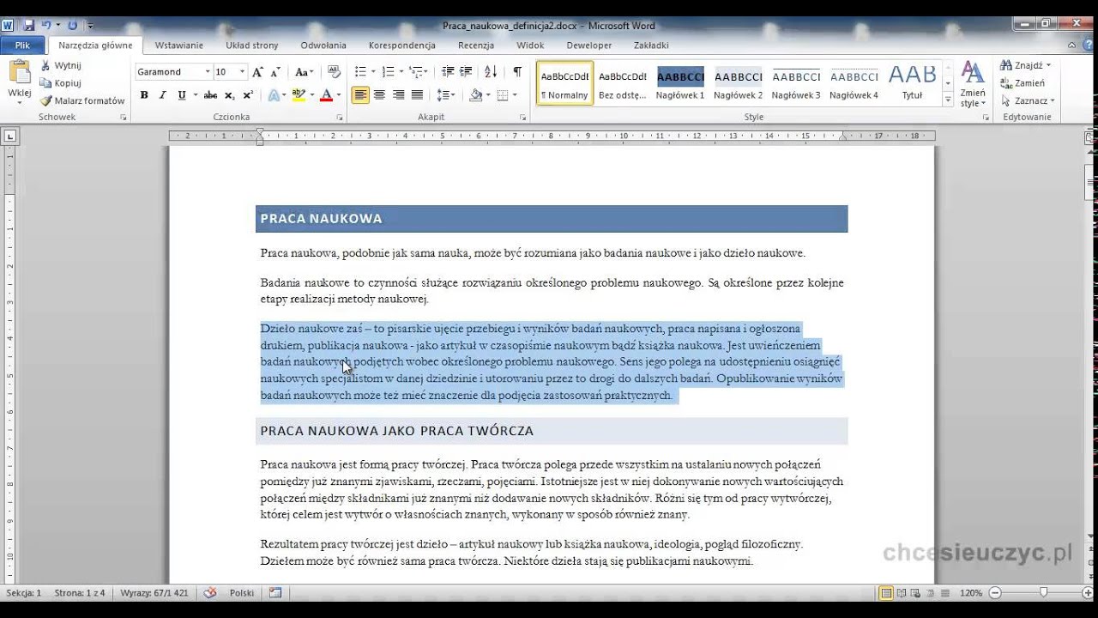Decrease paragraph indent
Viewport: 1098px width, 618px height.
(x=447, y=72)
